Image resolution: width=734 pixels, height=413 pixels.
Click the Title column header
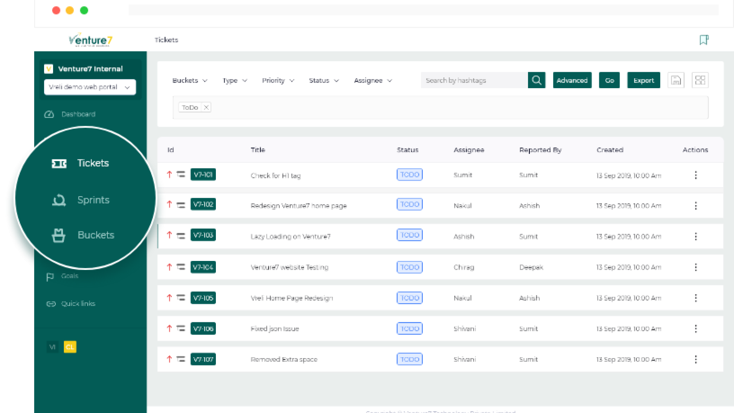tap(258, 150)
